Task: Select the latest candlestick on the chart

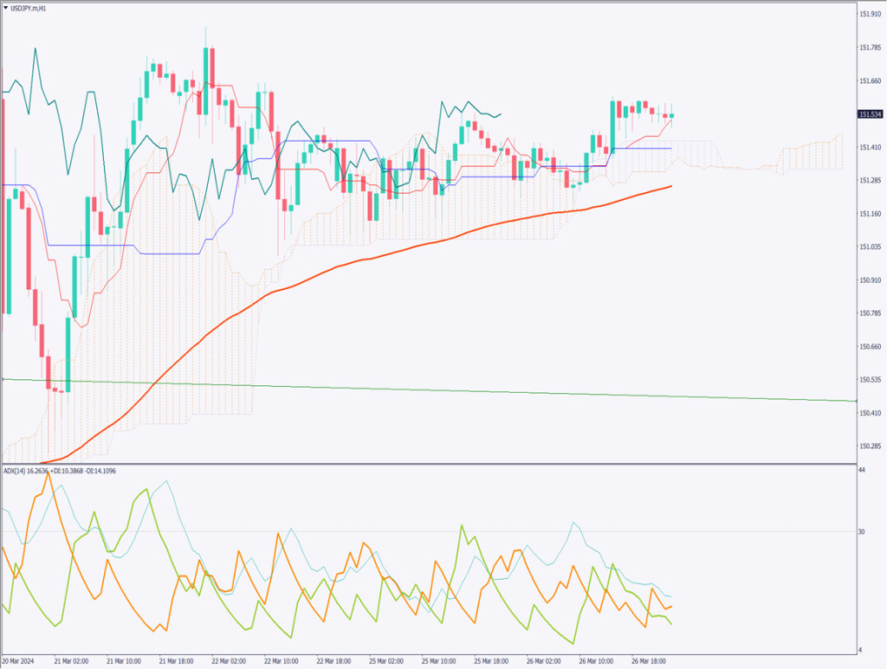Action: (671, 115)
